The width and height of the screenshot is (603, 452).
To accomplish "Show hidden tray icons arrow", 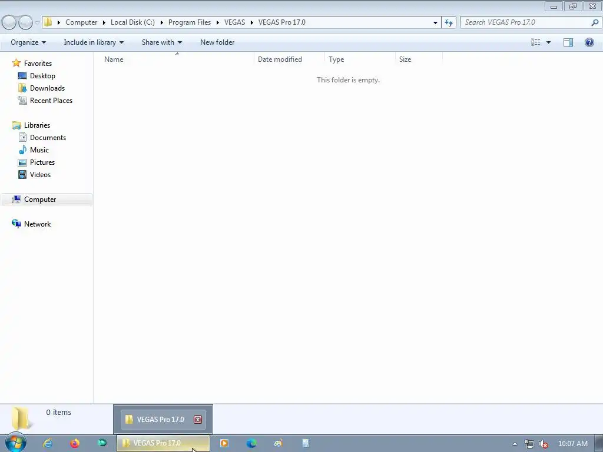I will point(515,444).
